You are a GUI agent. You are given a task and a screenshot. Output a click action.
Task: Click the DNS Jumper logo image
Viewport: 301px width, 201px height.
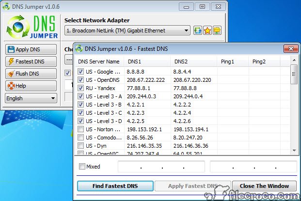[32, 27]
